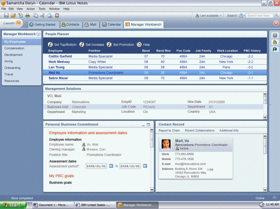Minimize the Personal Business Commitment panel
Image resolution: width=280 pixels, height=209 pixels.
pos(143,125)
